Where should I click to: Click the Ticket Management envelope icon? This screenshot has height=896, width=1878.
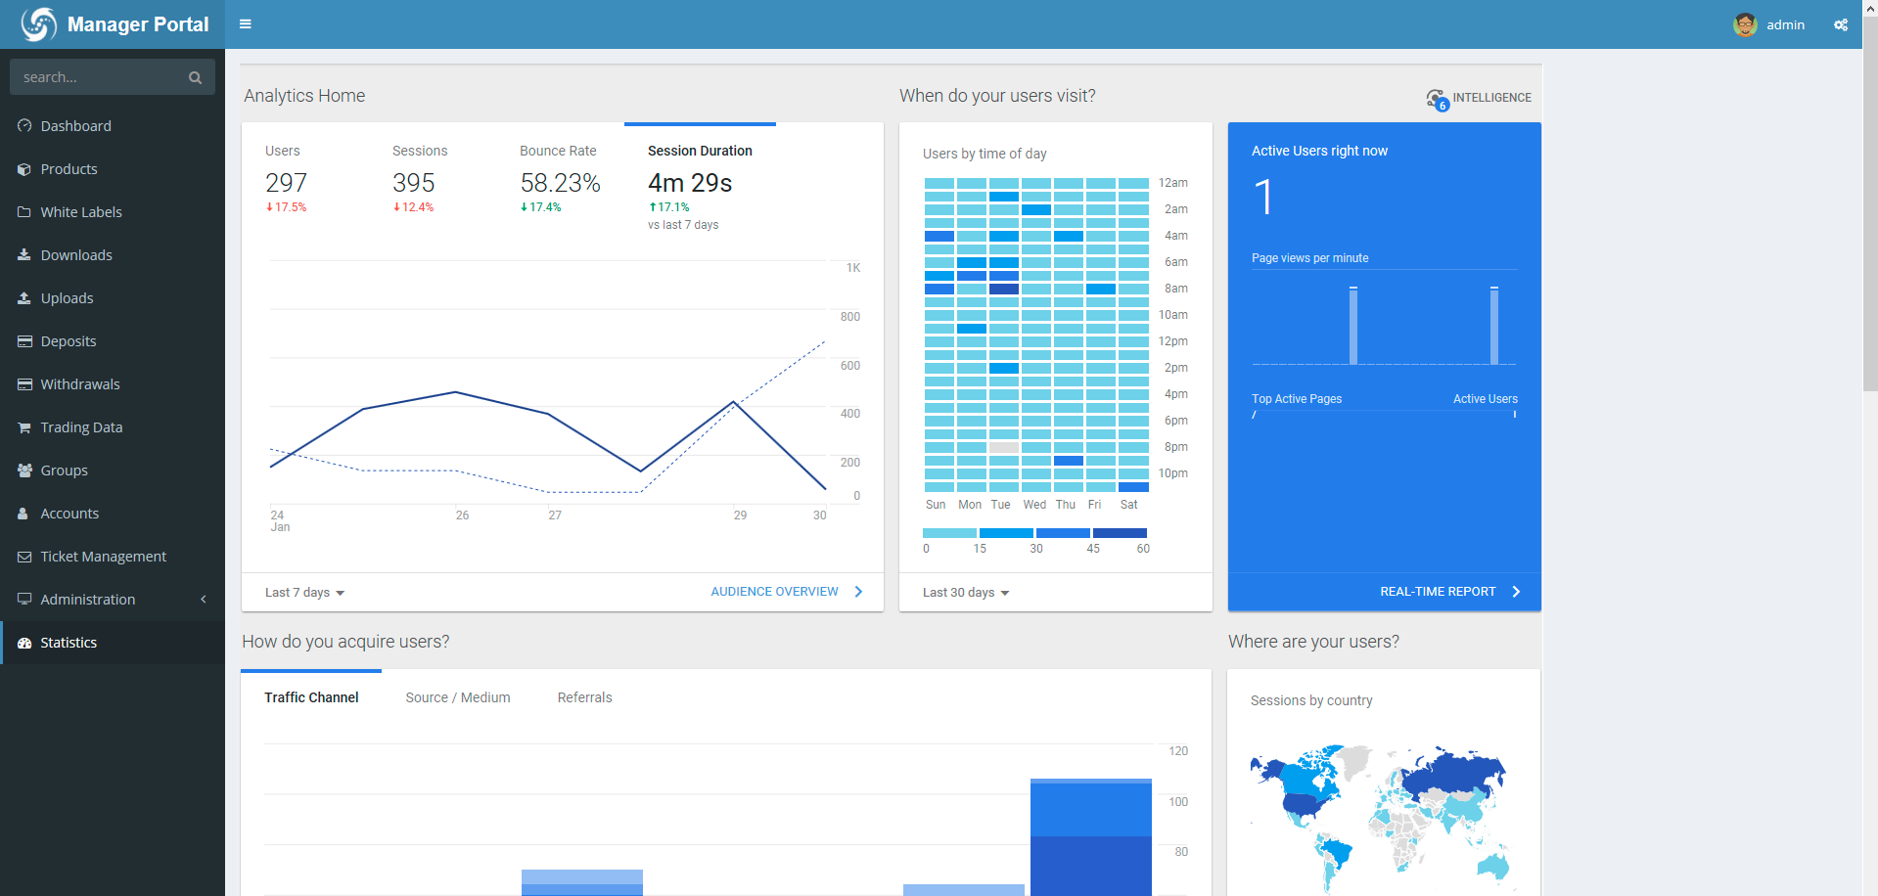(x=24, y=557)
